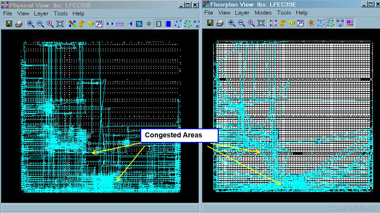Run the DRC check in Floorplan View
Image resolution: width=380 pixels, height=213 pixels.
(292, 23)
